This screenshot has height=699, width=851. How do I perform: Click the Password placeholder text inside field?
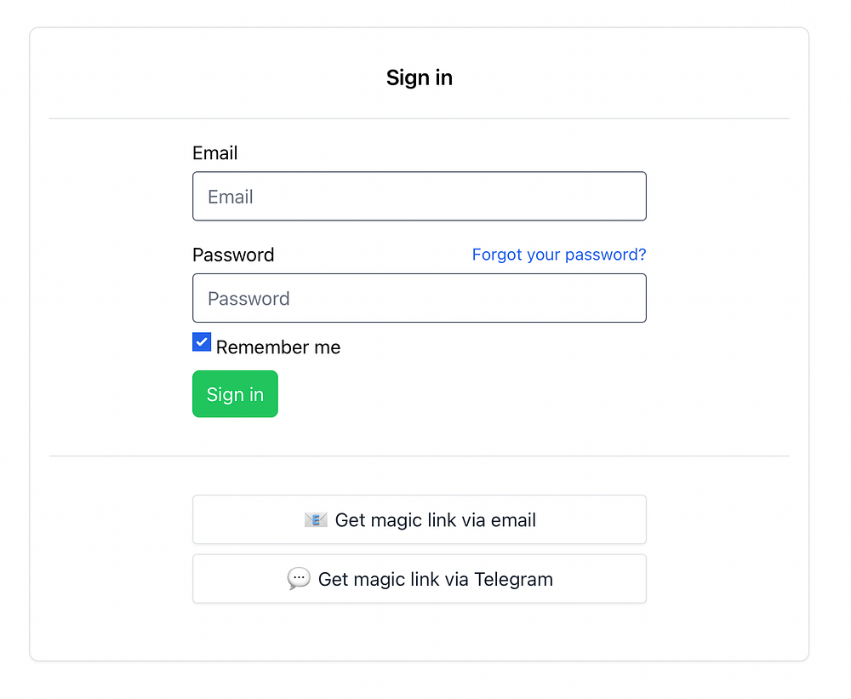248,299
